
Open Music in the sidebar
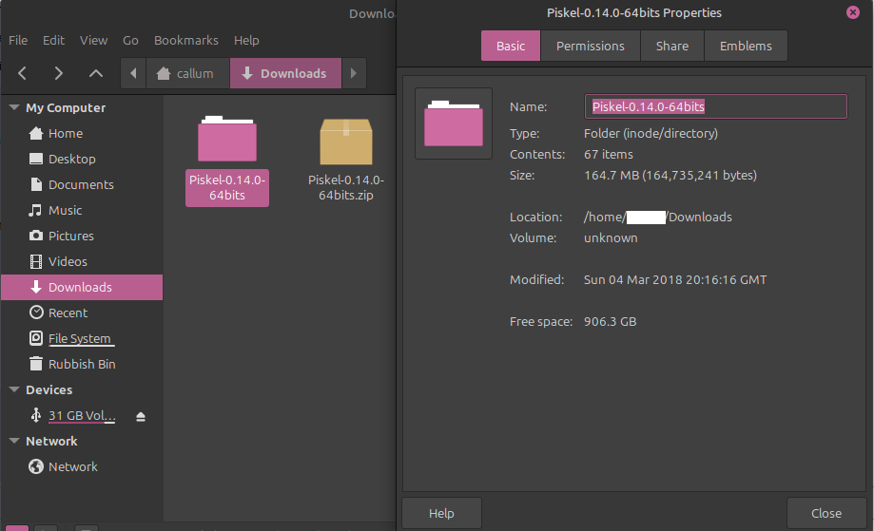82,210
